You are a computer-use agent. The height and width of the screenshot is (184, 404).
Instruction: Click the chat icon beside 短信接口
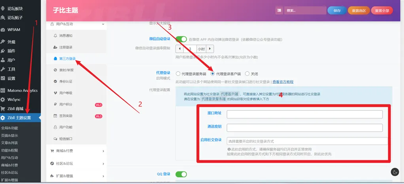[x=55, y=138]
